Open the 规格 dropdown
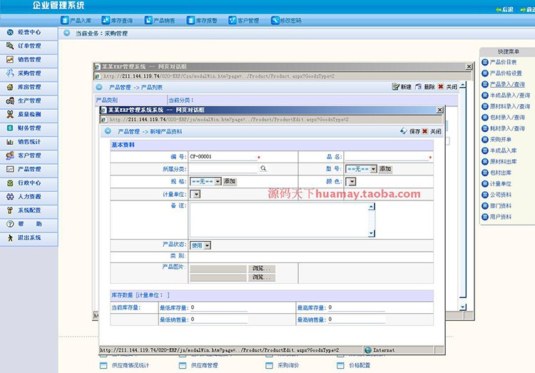This screenshot has height=373, width=535. tap(205, 182)
